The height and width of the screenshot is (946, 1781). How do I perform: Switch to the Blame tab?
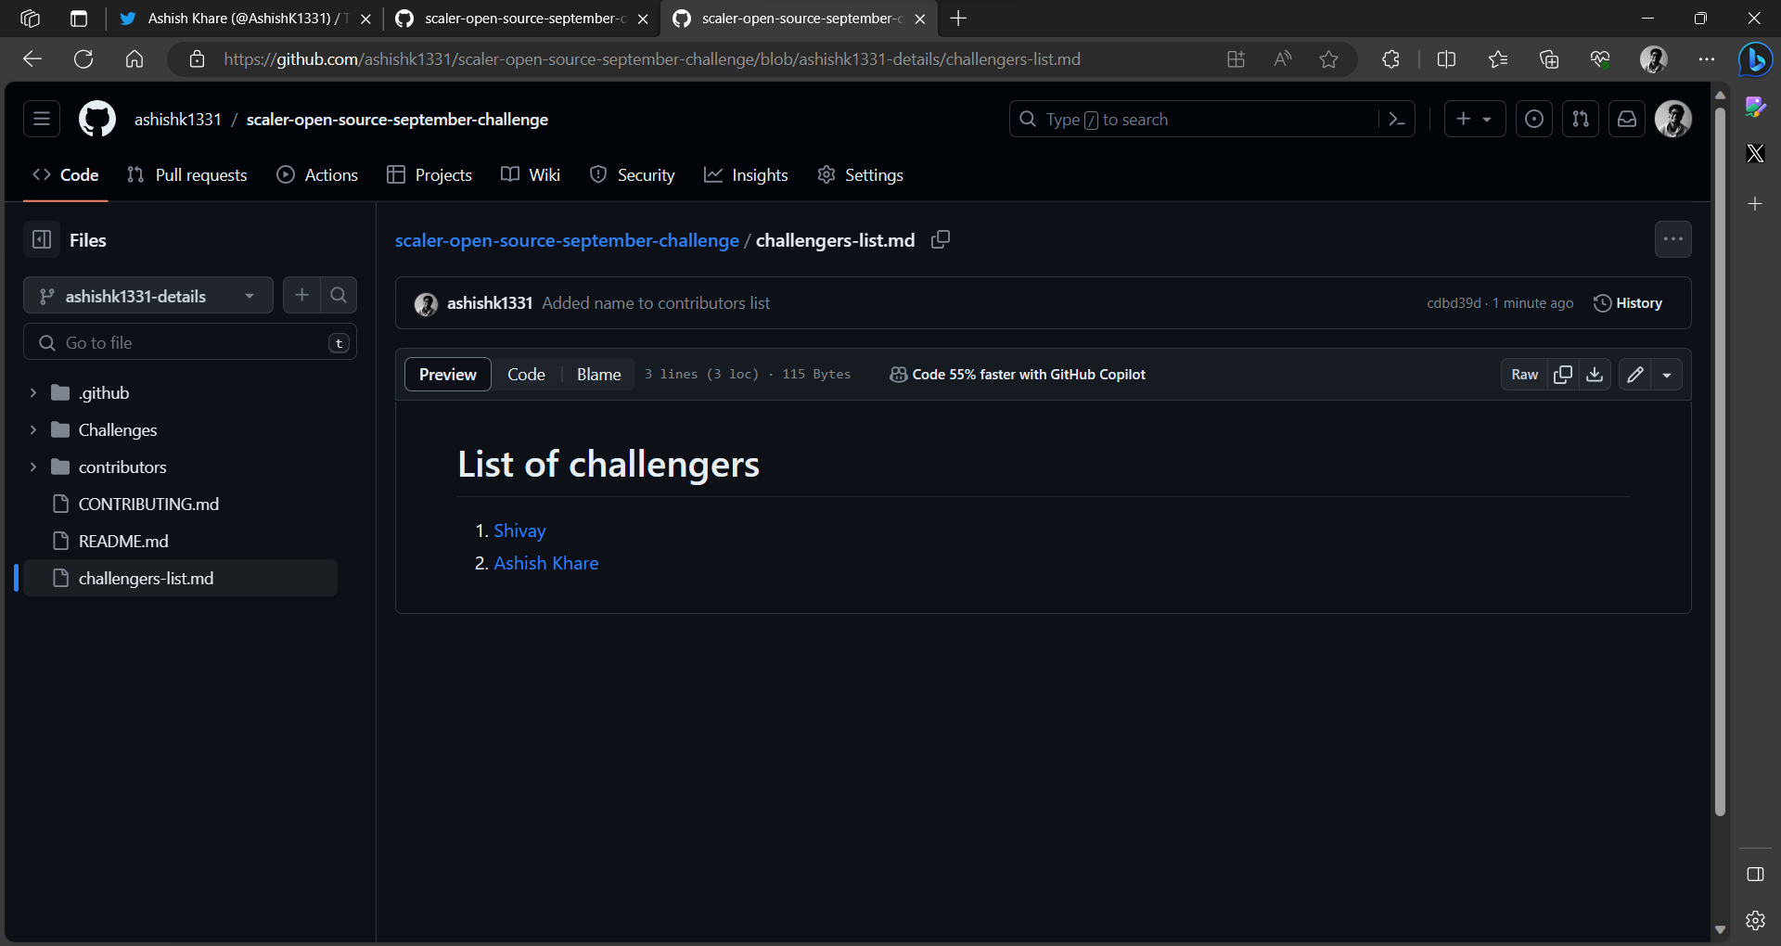pos(598,374)
